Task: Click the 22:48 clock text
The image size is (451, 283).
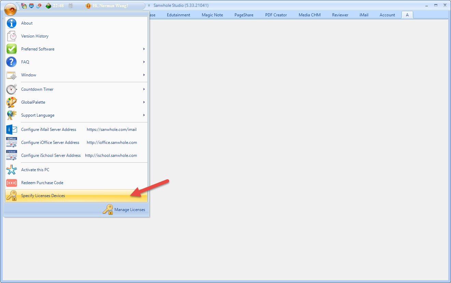Action: point(58,6)
